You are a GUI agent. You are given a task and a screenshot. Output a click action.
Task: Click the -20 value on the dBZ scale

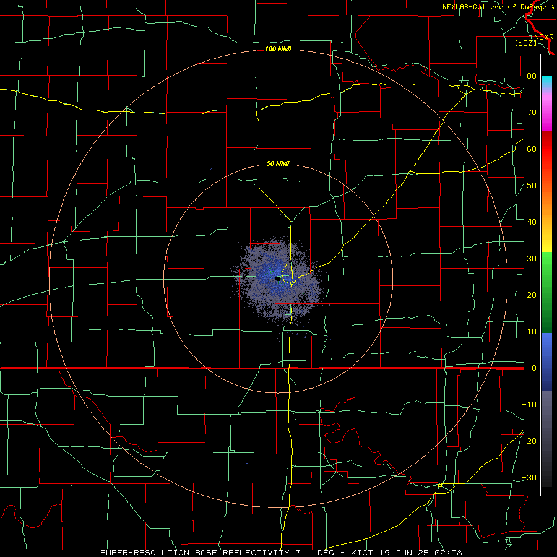pos(529,441)
